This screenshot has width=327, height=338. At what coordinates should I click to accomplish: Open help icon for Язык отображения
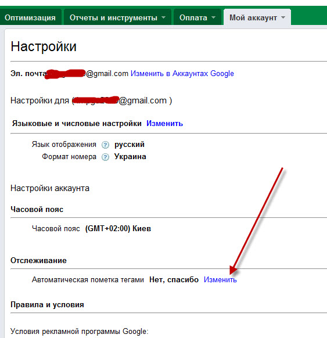click(x=105, y=145)
